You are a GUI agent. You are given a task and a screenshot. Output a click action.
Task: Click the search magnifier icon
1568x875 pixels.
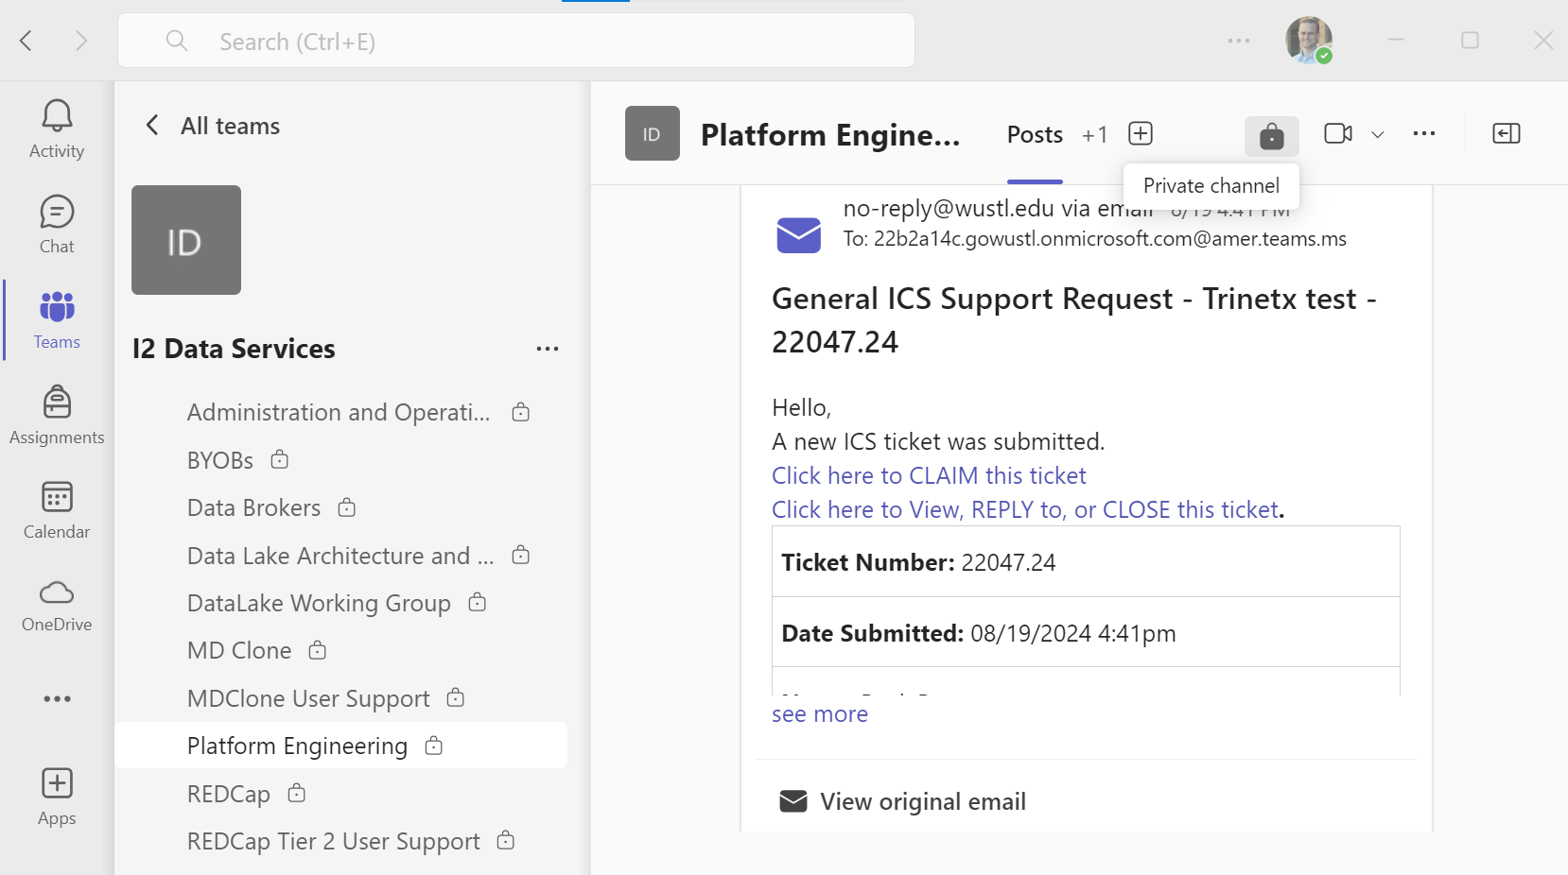[x=177, y=41]
